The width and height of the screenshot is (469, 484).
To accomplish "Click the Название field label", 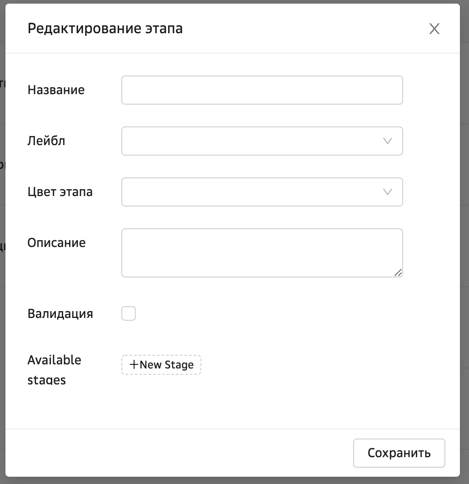I will click(x=56, y=90).
